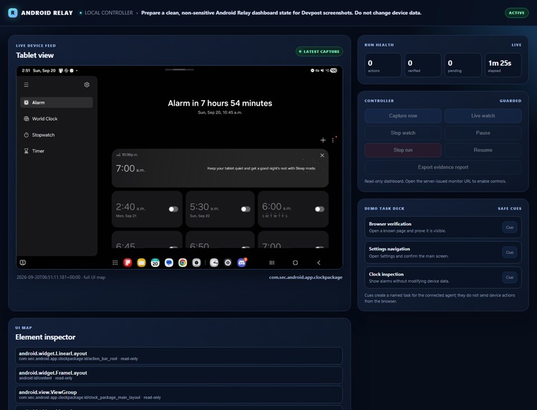Image resolution: width=537 pixels, height=410 pixels.
Task: Tap the Back navigation arrow
Action: (x=319, y=263)
